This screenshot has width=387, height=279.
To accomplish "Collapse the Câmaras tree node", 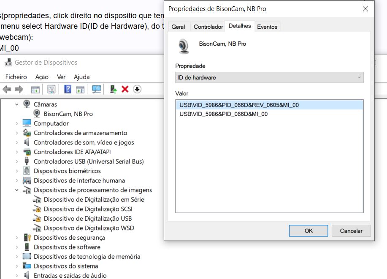I will pyautogui.click(x=17, y=104).
